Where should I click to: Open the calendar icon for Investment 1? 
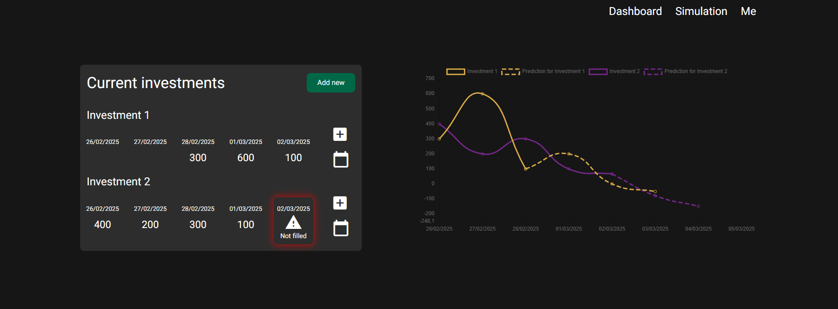coord(341,159)
